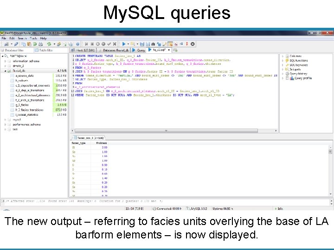Click the thickness cell 3.00
Image resolution: width=334 pixels, height=250 pixels.
pyautogui.click(x=99, y=147)
